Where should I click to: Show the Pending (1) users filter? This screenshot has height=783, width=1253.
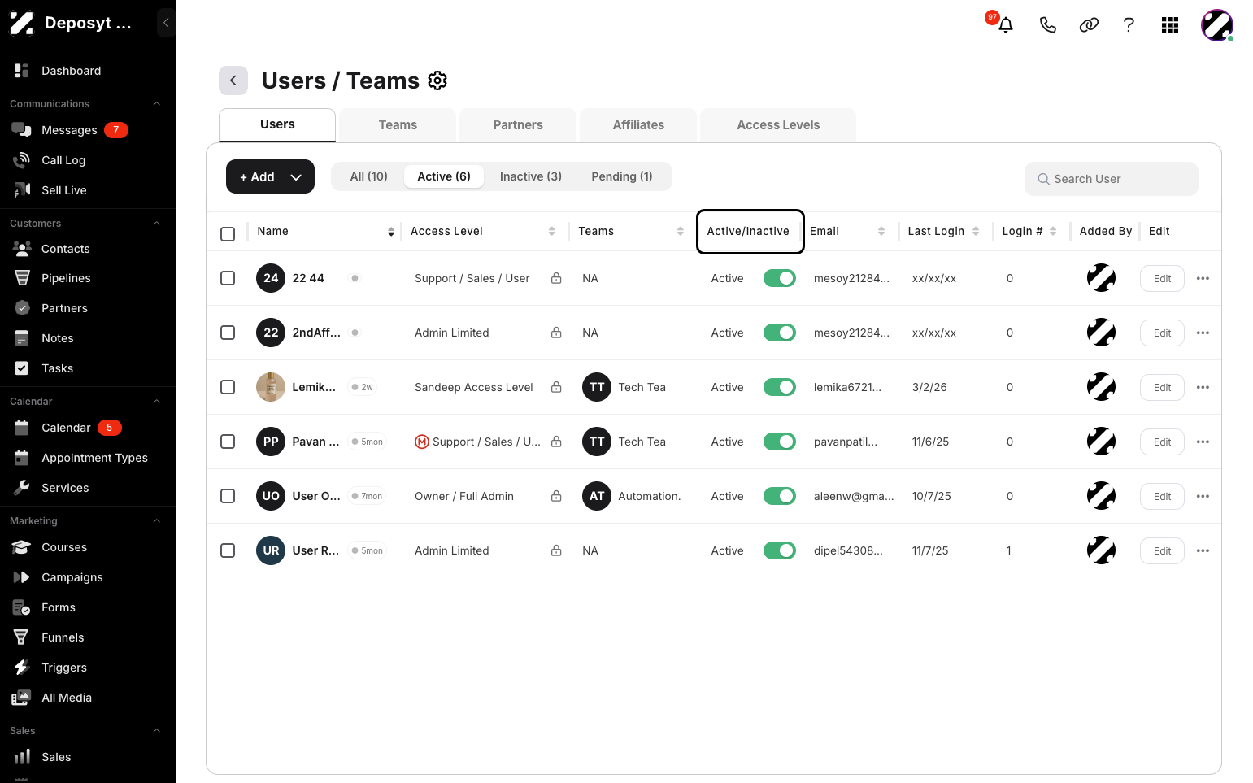622,176
